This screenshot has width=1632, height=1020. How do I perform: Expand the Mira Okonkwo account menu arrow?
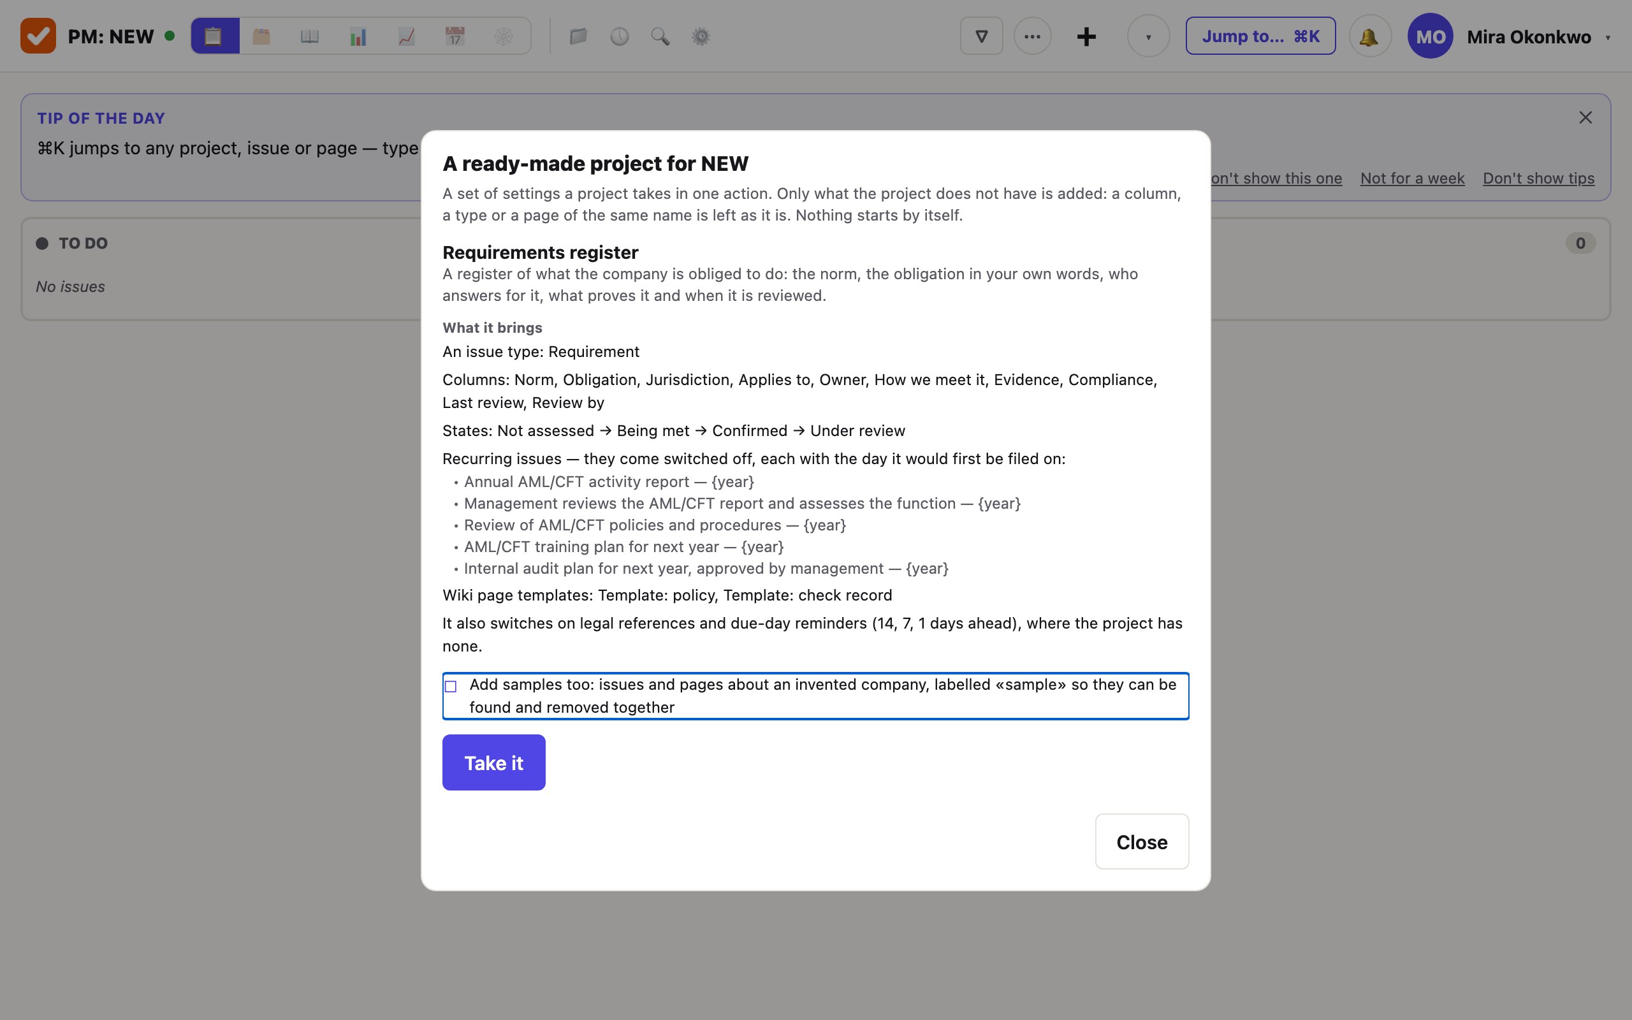(x=1608, y=38)
